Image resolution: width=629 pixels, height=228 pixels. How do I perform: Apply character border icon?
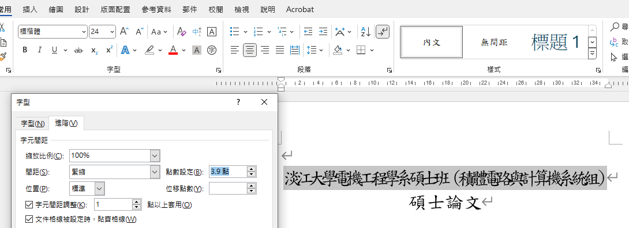coord(211,32)
